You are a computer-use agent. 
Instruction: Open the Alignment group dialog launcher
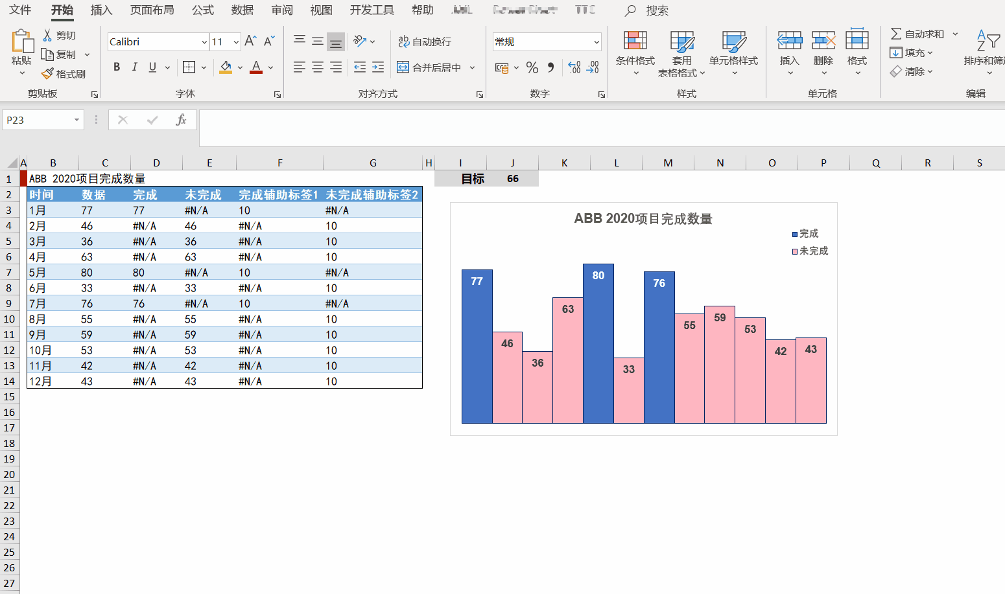(480, 95)
